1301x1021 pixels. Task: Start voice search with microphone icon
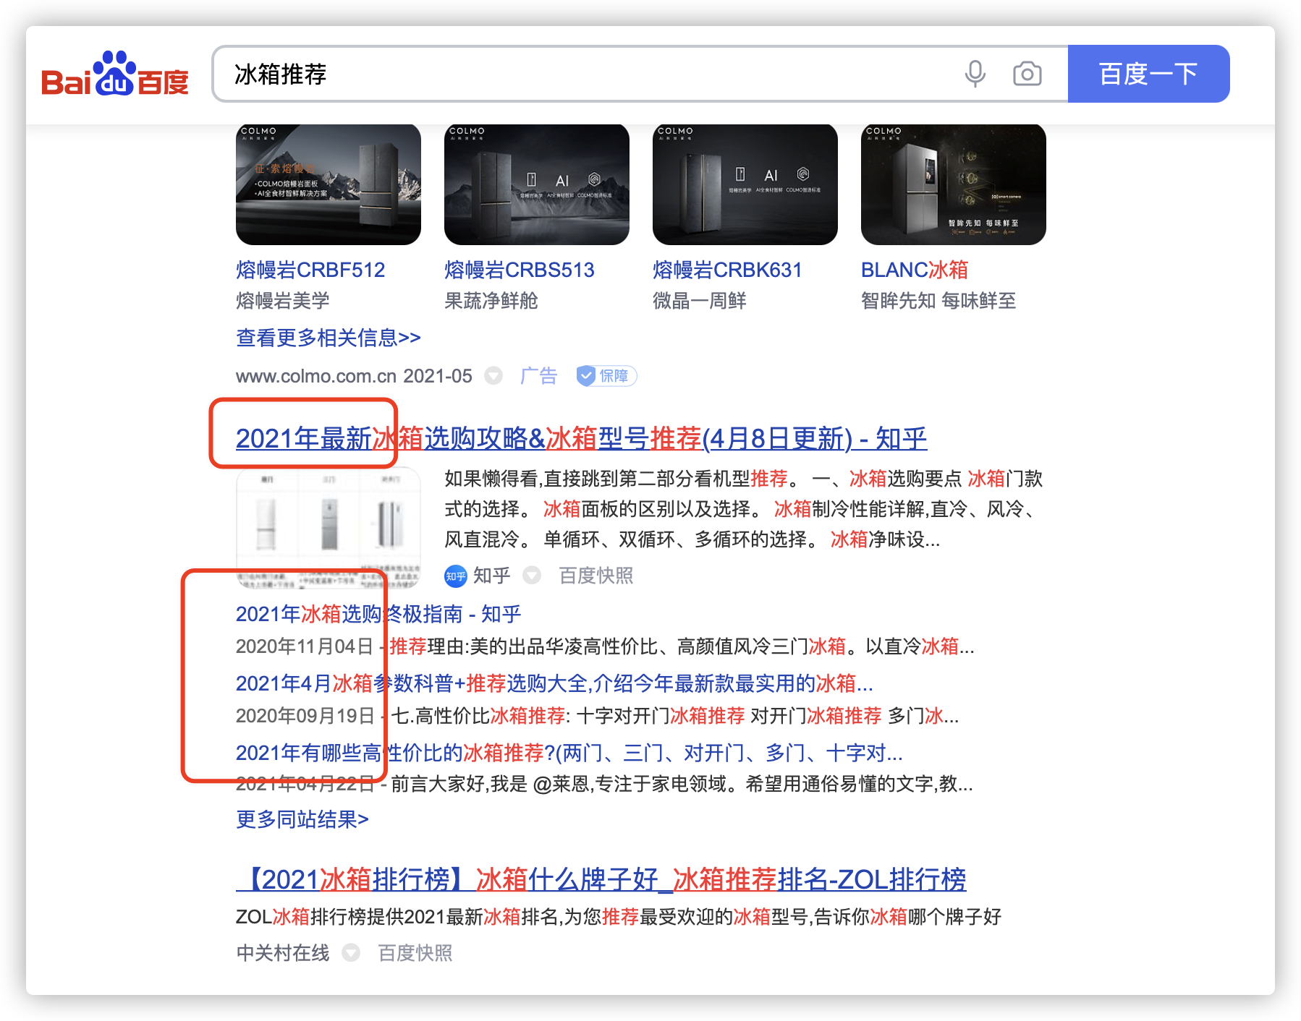[x=975, y=74]
